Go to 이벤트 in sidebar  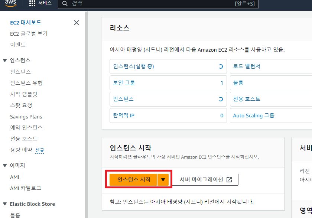coord(18,45)
